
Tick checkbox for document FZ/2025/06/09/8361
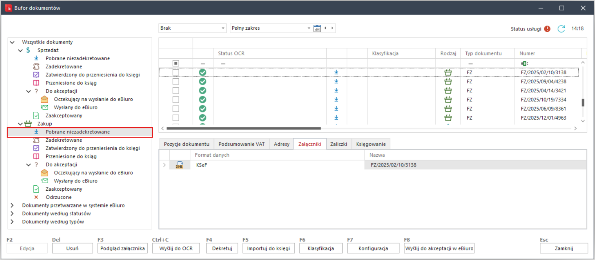point(176,109)
